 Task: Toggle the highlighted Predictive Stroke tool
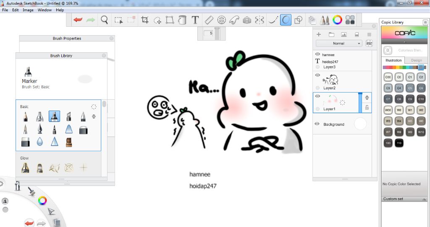point(286,20)
